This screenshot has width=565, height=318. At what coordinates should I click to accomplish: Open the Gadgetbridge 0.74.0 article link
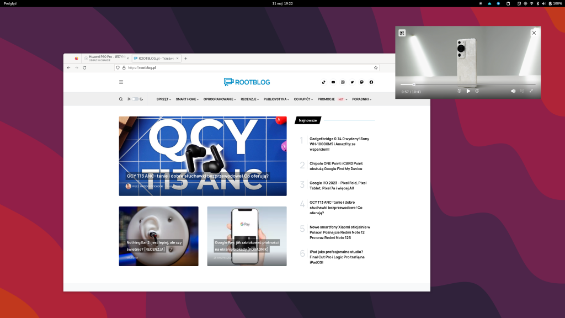pos(339,144)
